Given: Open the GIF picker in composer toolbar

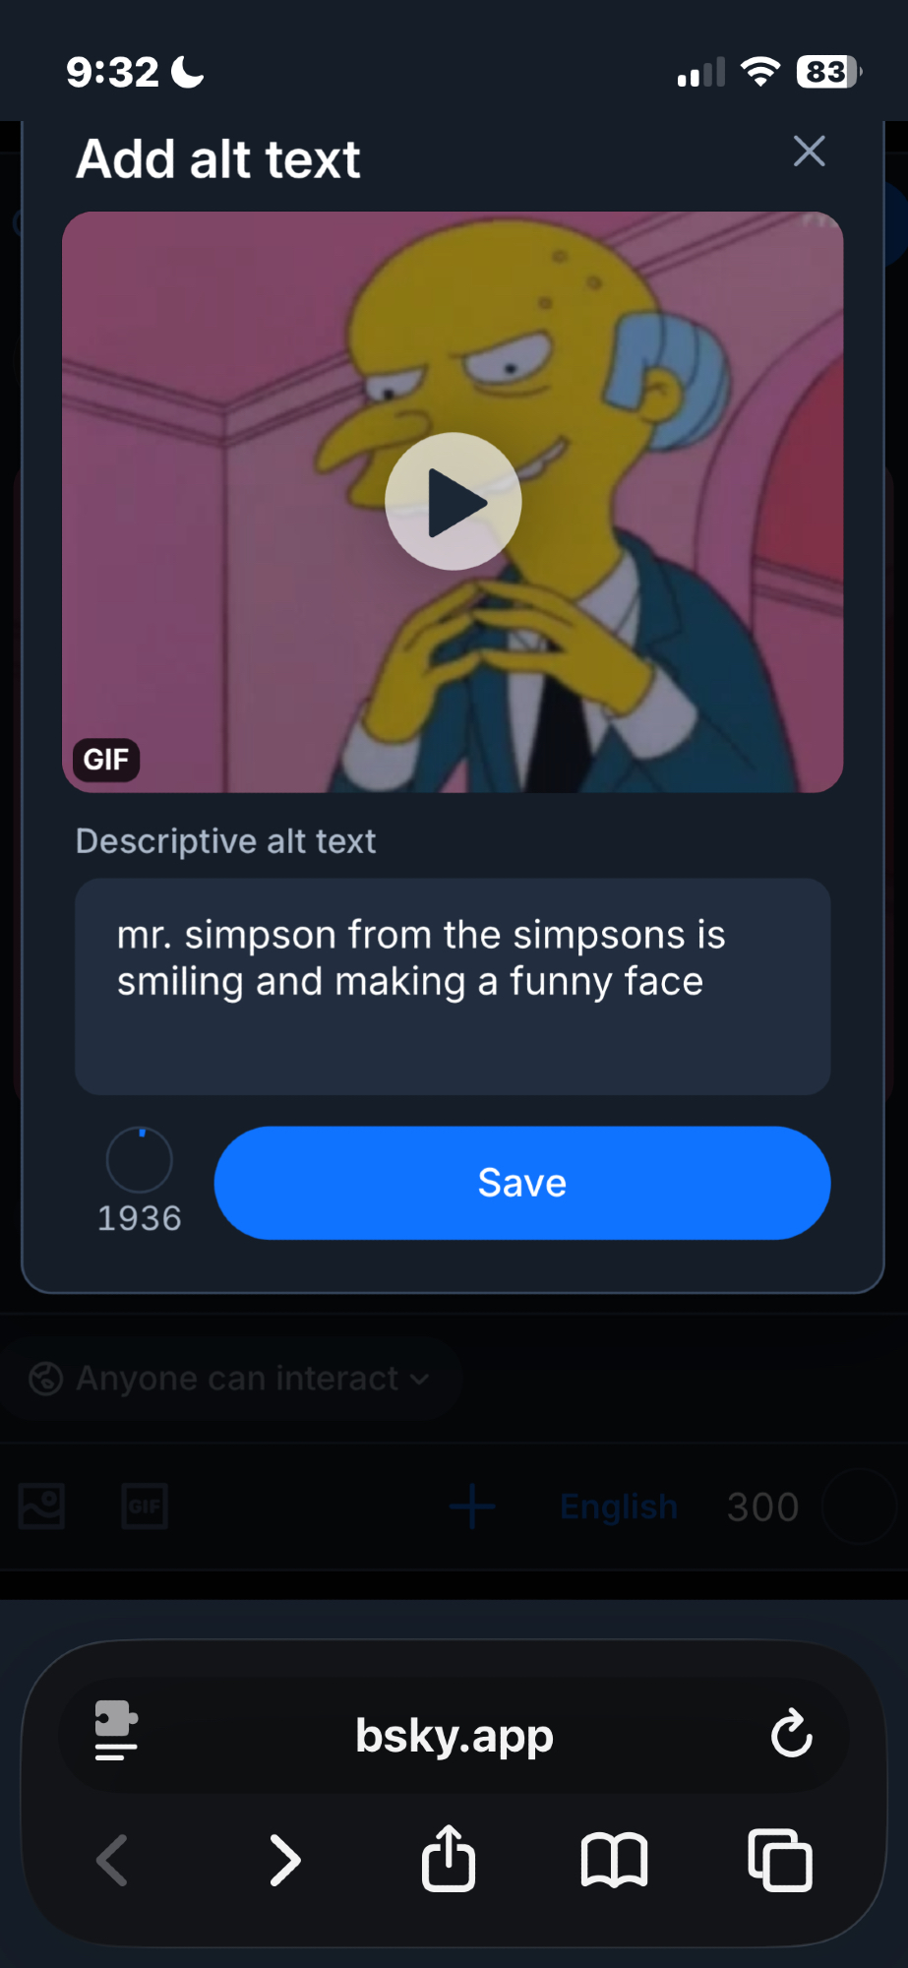Looking at the screenshot, I should click(145, 1507).
